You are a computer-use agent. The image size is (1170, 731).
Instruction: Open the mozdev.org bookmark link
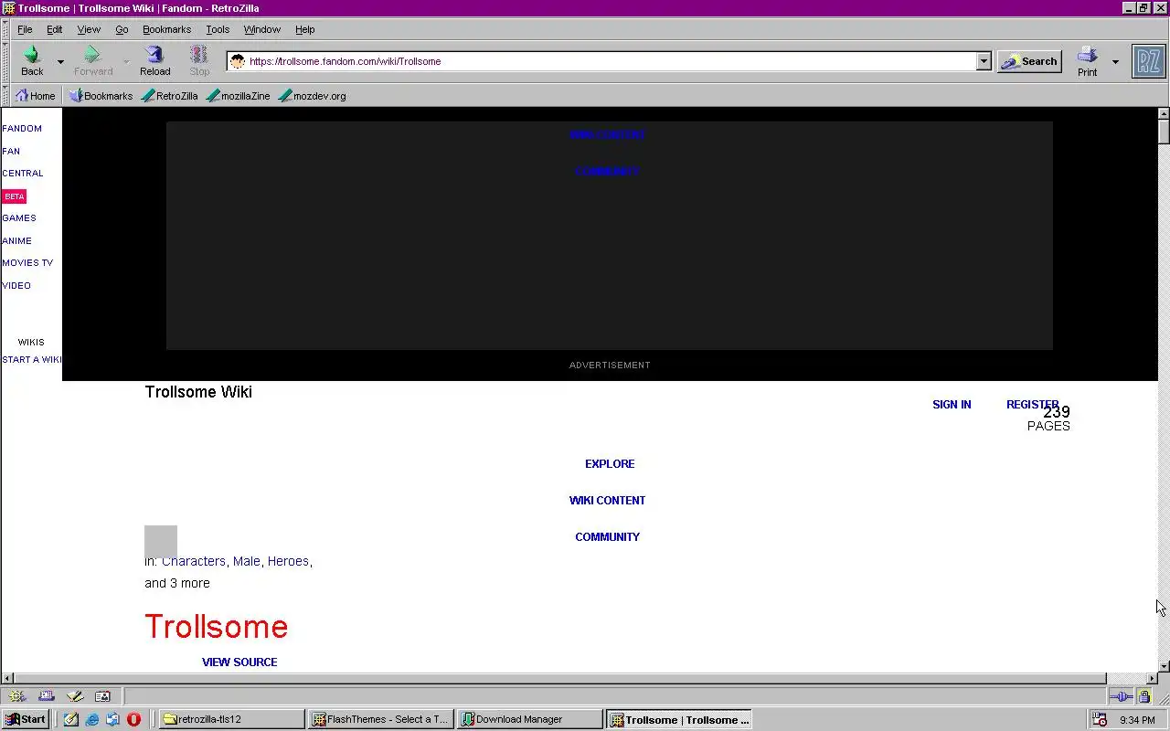tap(313, 95)
